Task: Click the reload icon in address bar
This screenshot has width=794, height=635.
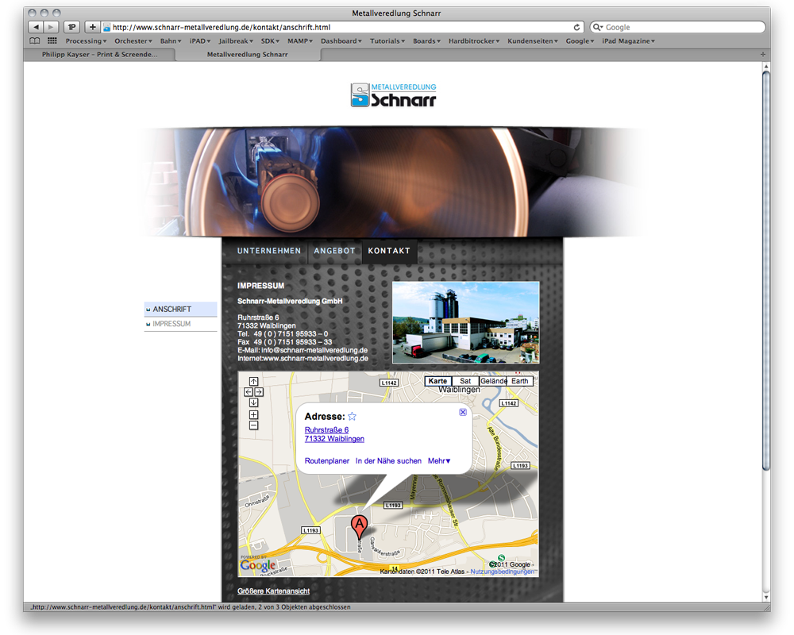Action: 576,27
